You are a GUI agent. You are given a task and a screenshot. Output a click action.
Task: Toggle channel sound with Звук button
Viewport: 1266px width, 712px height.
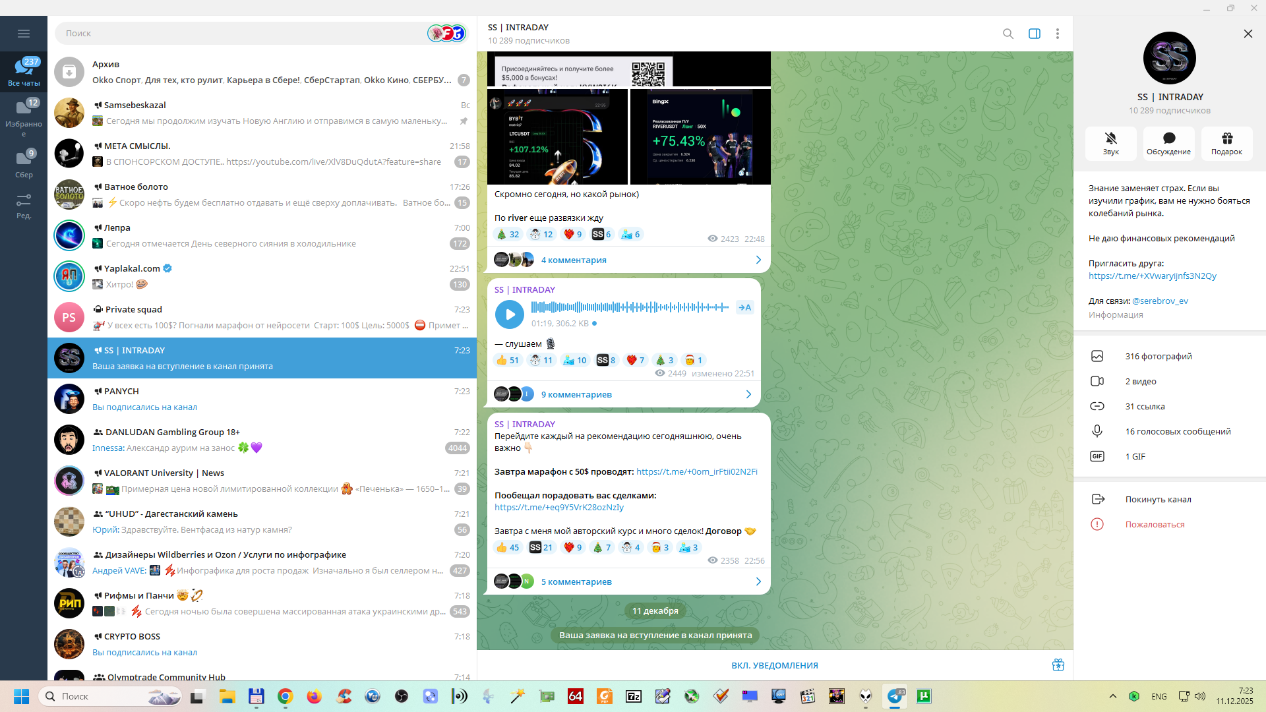click(1110, 143)
